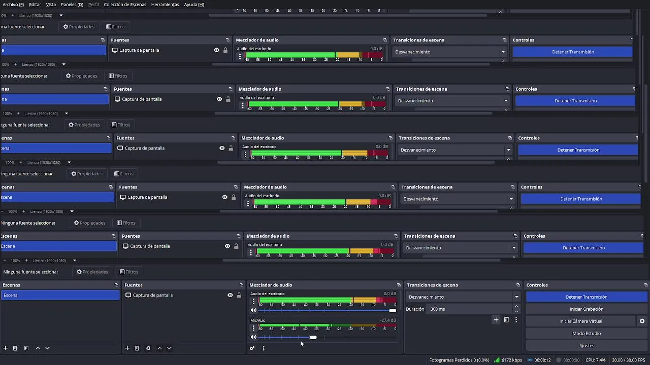Move source up with Fuentes up arrow

pos(159,348)
